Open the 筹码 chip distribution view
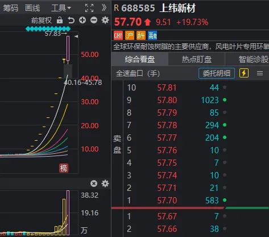This screenshot has height=237, width=269. click(11, 8)
